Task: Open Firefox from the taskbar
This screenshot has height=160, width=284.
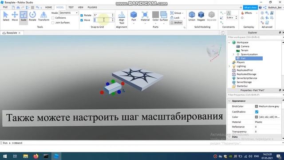Action: coord(35,156)
